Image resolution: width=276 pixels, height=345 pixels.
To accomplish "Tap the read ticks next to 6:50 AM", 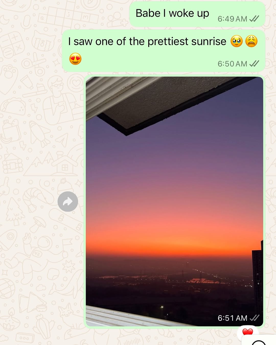I will tap(254, 63).
